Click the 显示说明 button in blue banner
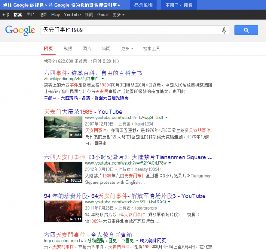The width and height of the screenshot is (266, 251). click(x=143, y=5)
